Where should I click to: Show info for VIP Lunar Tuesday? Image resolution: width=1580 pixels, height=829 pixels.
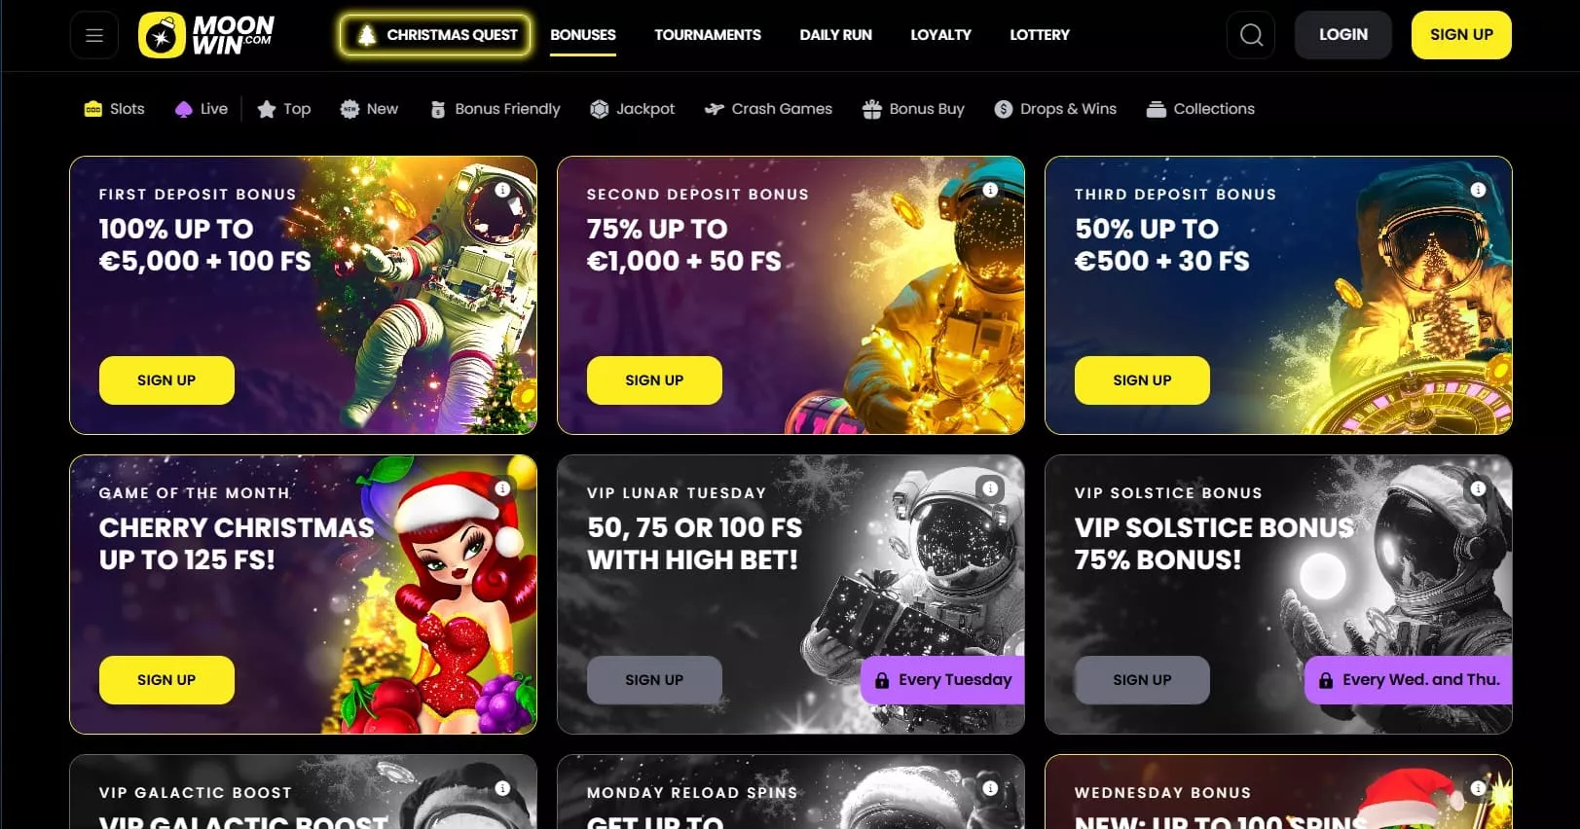[990, 488]
